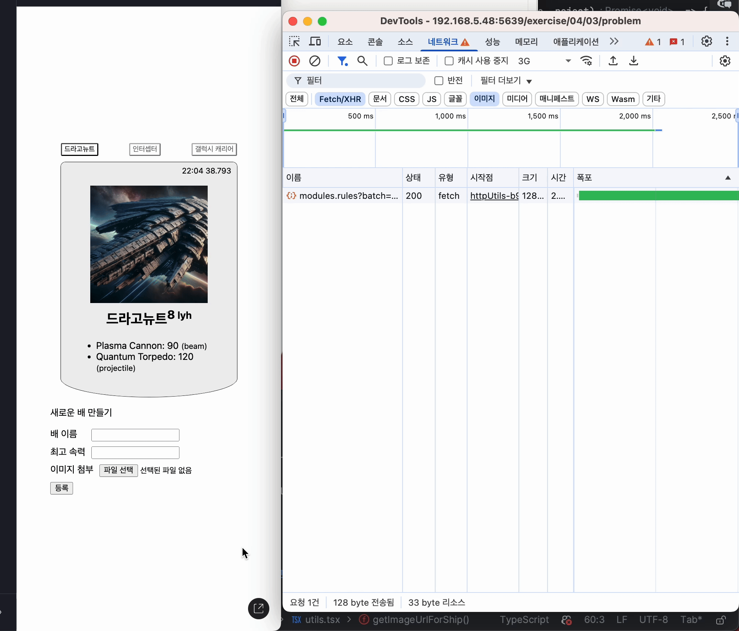Toggle the 이미지 filter chip

484,99
